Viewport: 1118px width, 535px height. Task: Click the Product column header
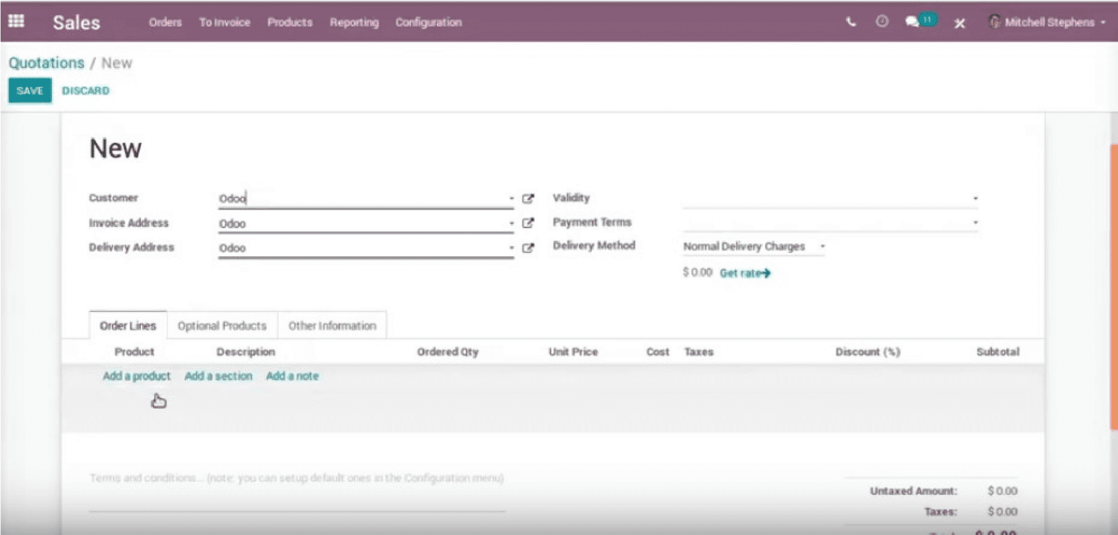(x=135, y=351)
